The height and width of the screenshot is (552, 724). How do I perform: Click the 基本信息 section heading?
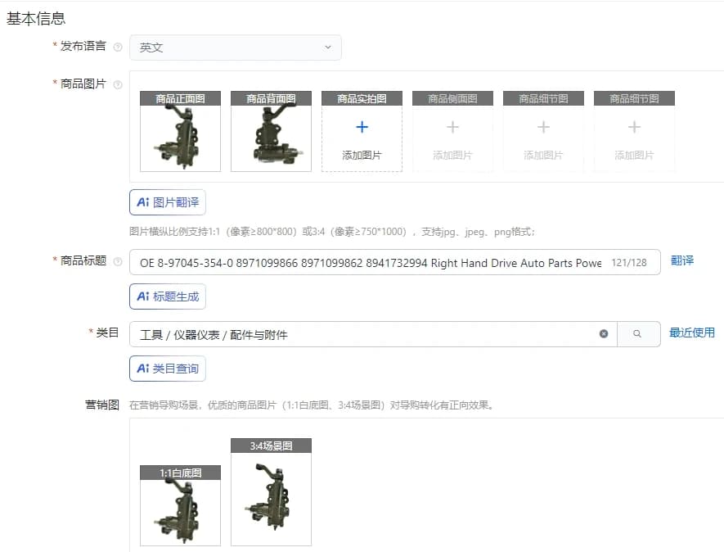coord(35,19)
